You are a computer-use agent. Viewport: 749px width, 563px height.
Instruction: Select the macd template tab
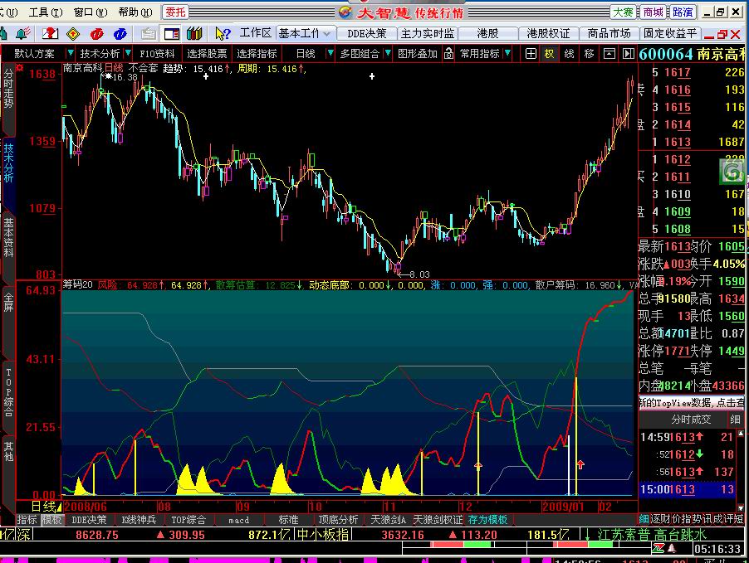(238, 519)
